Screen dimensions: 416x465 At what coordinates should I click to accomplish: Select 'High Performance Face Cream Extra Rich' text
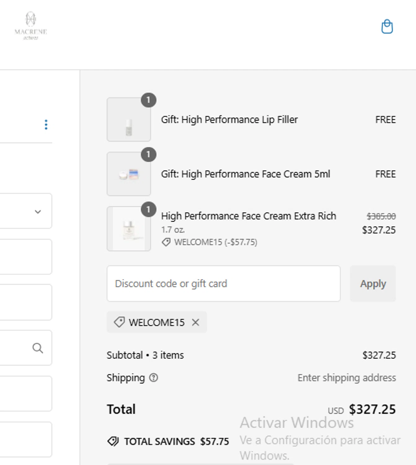pyautogui.click(x=249, y=216)
